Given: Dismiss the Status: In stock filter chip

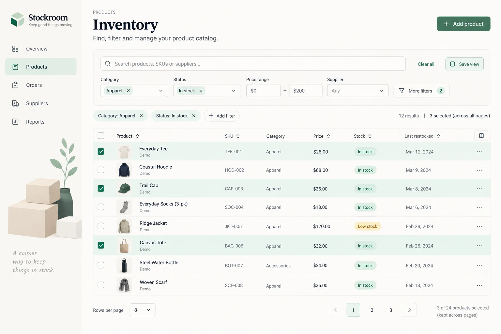Looking at the screenshot, I should [194, 116].
